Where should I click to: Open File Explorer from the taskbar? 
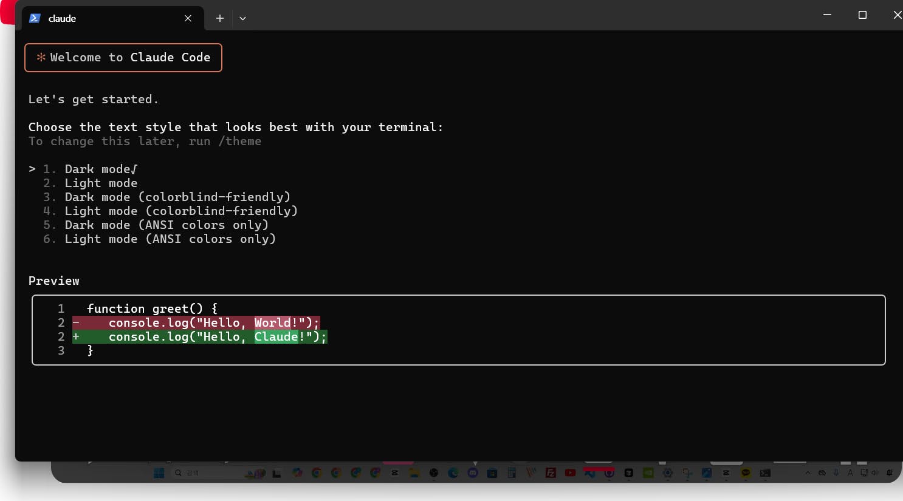pyautogui.click(x=414, y=472)
